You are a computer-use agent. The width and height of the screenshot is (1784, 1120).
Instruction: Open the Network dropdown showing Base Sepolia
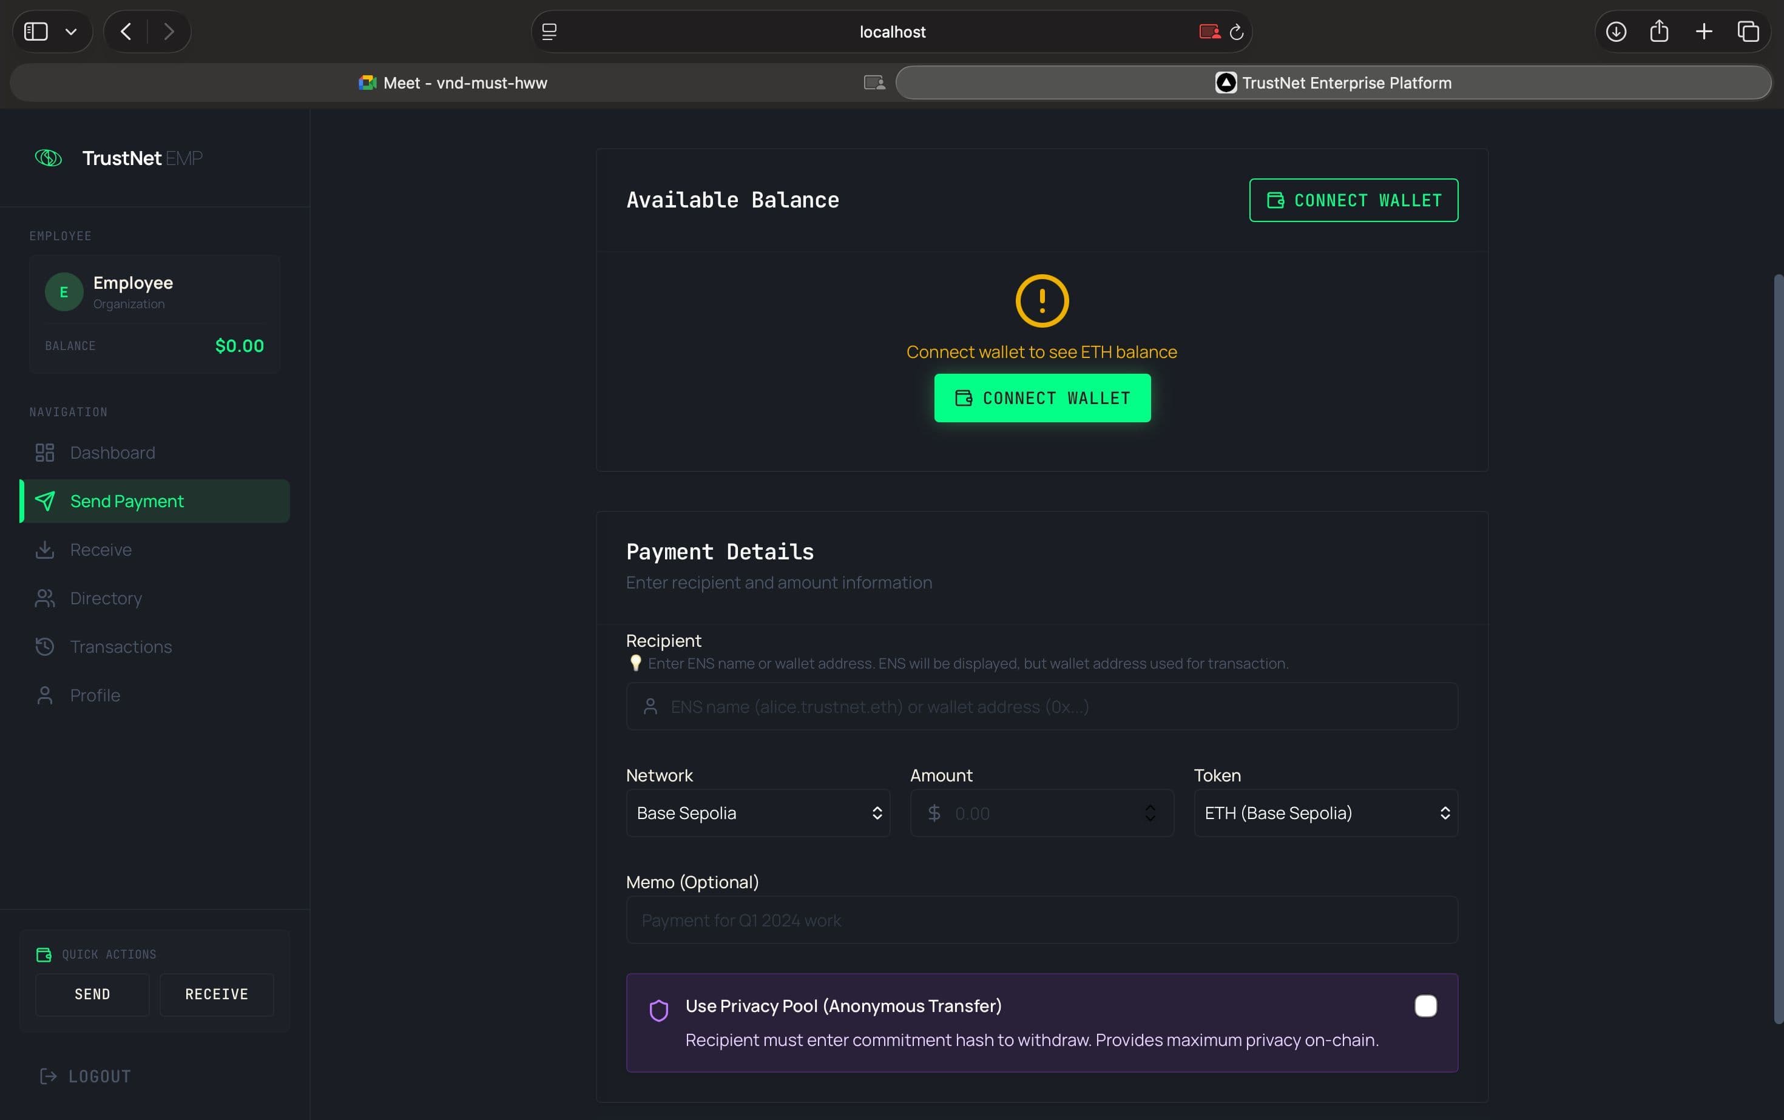pyautogui.click(x=757, y=812)
